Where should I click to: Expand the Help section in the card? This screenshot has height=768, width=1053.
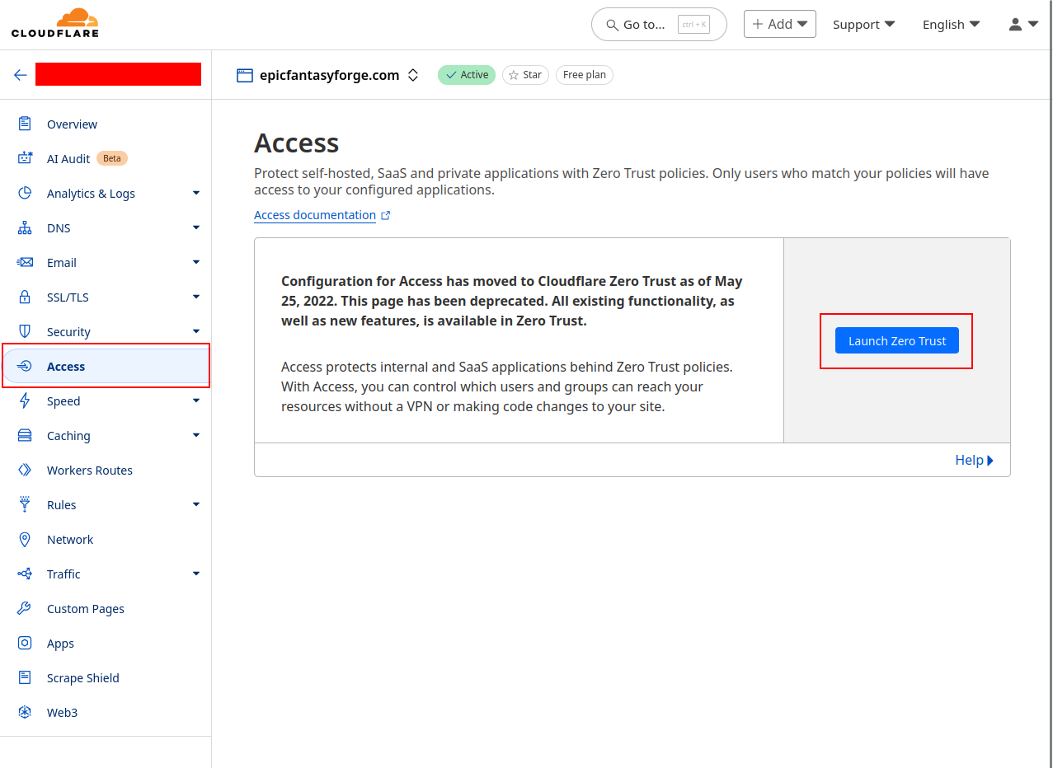pos(974,460)
